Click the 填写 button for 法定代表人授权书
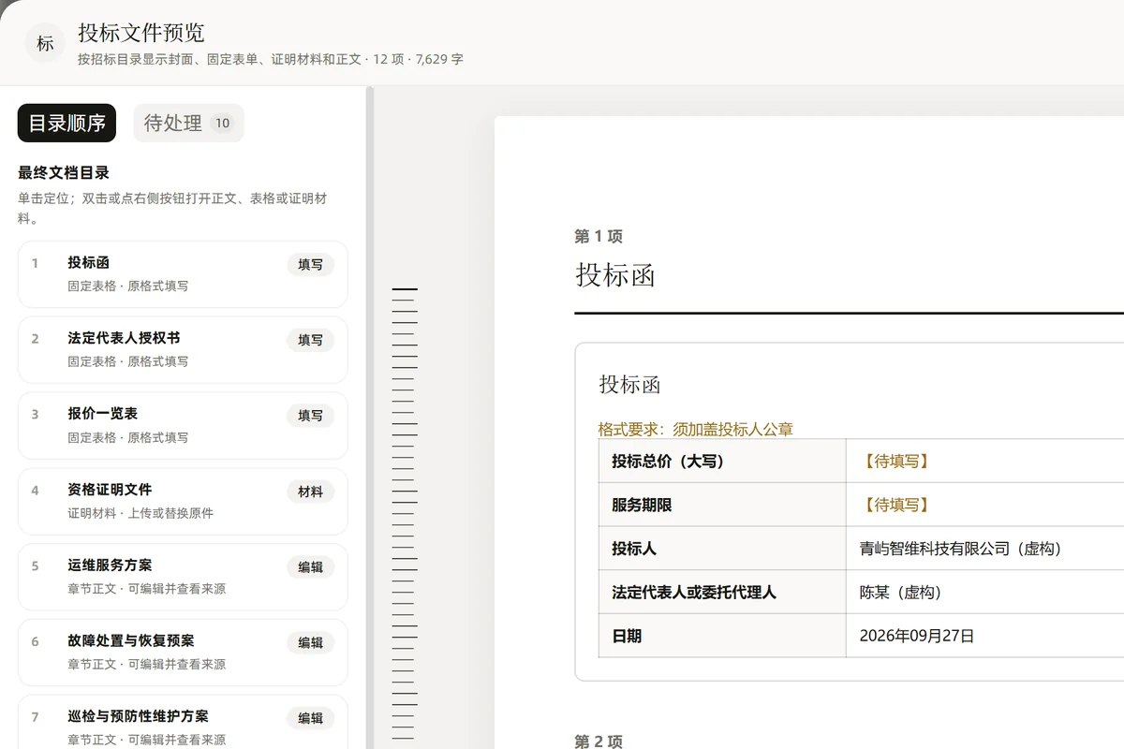 point(310,341)
